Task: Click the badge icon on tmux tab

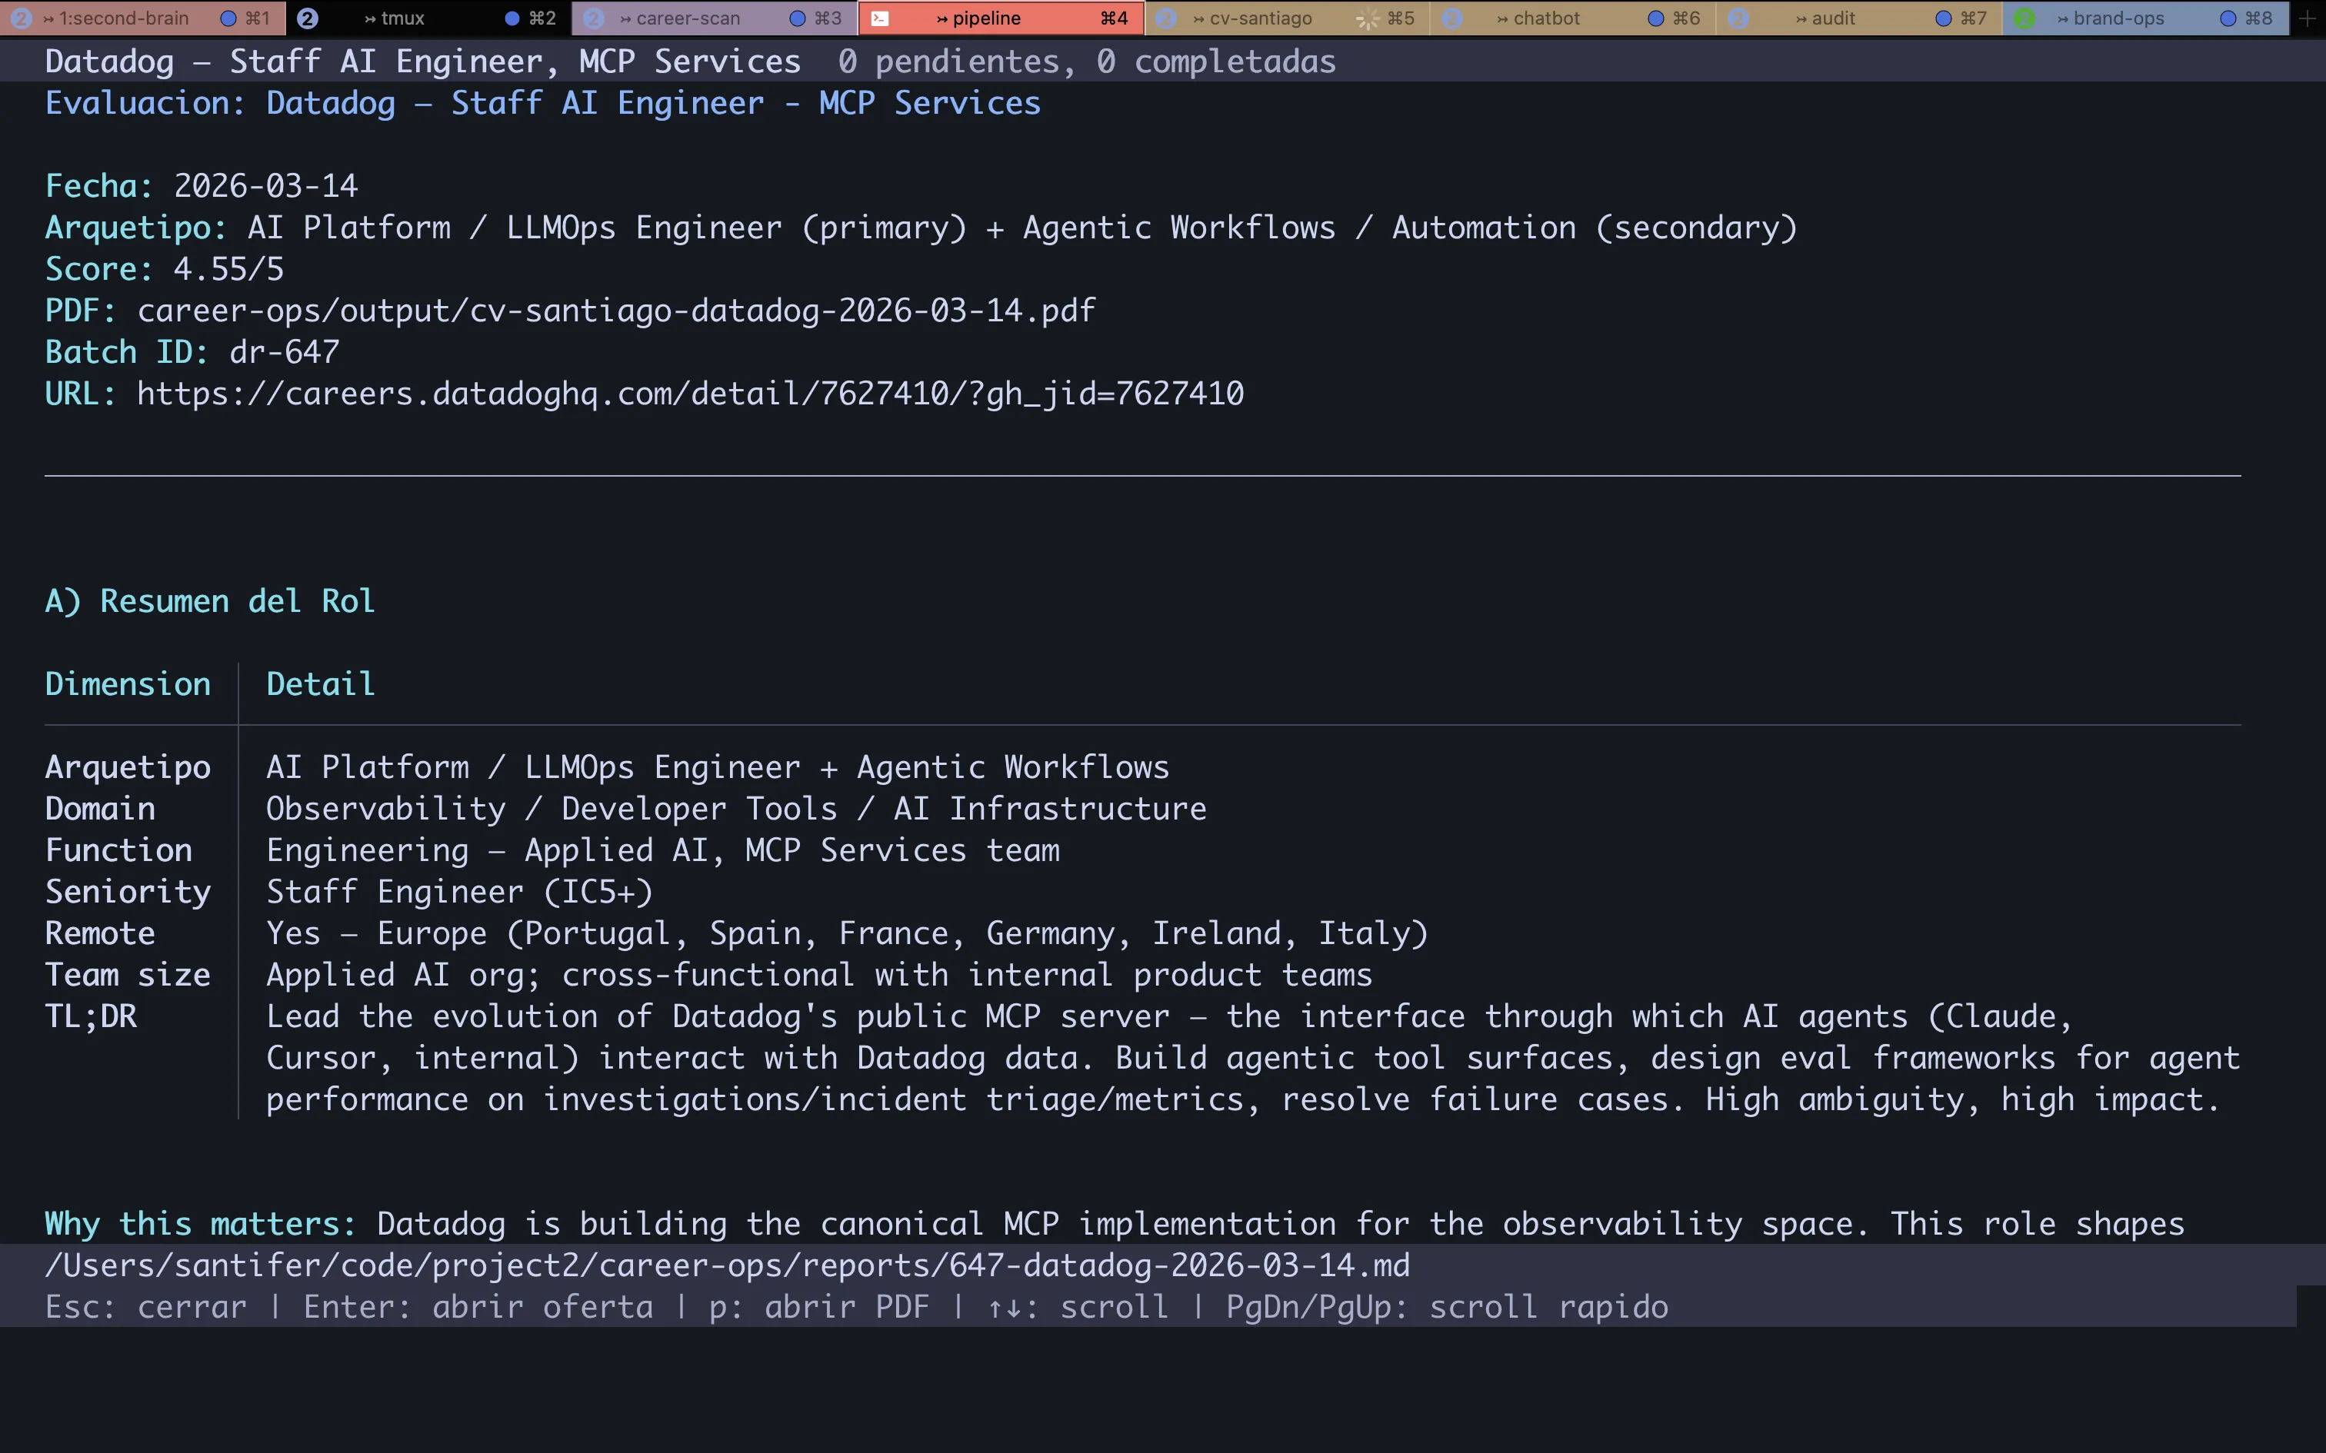Action: [x=308, y=18]
